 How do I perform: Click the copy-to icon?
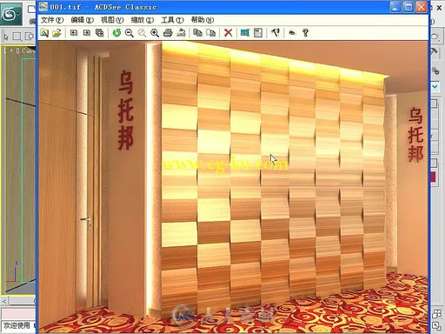[198, 33]
